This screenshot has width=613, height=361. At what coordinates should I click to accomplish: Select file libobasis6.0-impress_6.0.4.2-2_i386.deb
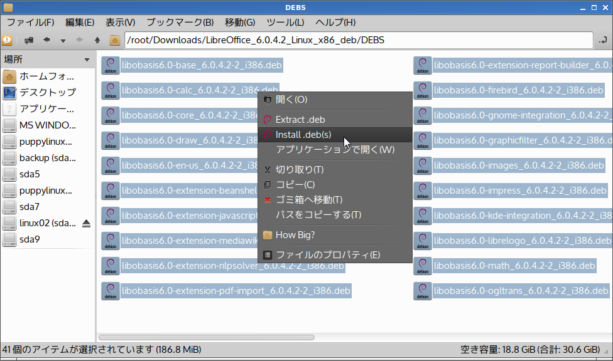point(520,191)
